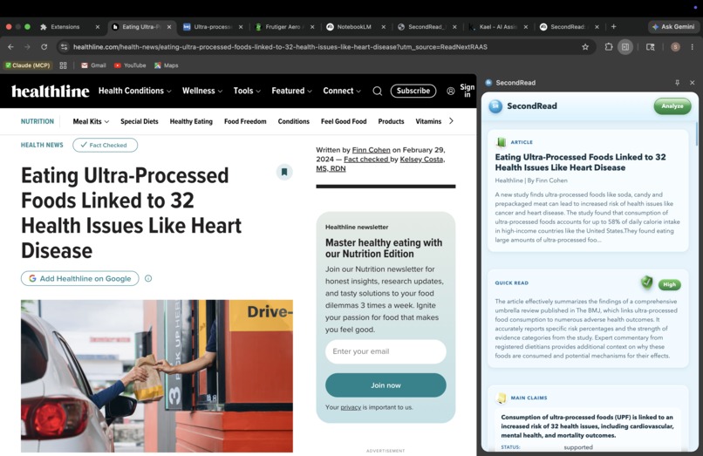Expand Featured dropdown menu
This screenshot has height=456, width=703.
(x=292, y=91)
